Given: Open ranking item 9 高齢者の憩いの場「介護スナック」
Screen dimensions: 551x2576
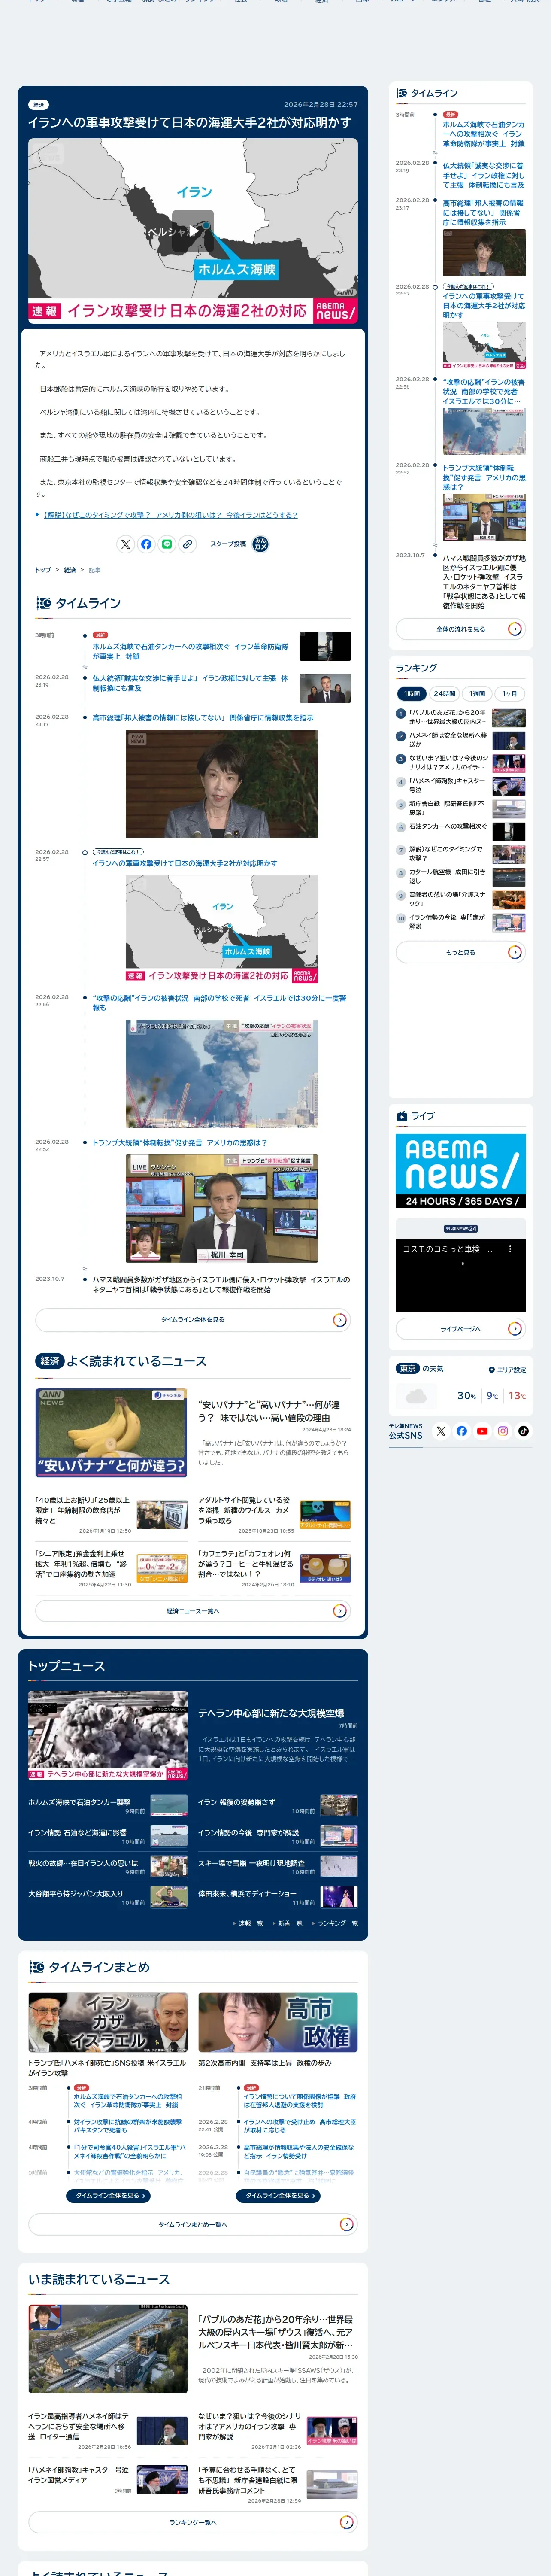Looking at the screenshot, I should [x=461, y=899].
